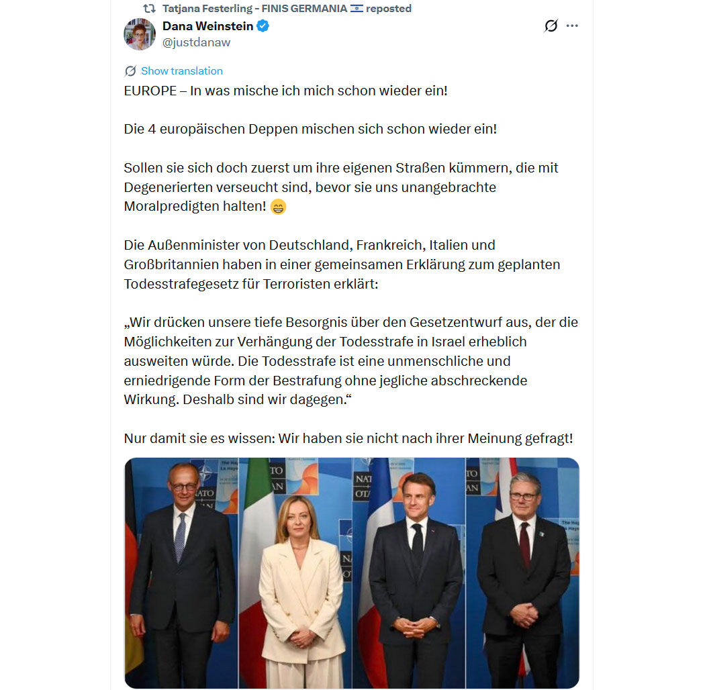The image size is (705, 690).
Task: Open the photo with the French flag
Action: [409, 573]
